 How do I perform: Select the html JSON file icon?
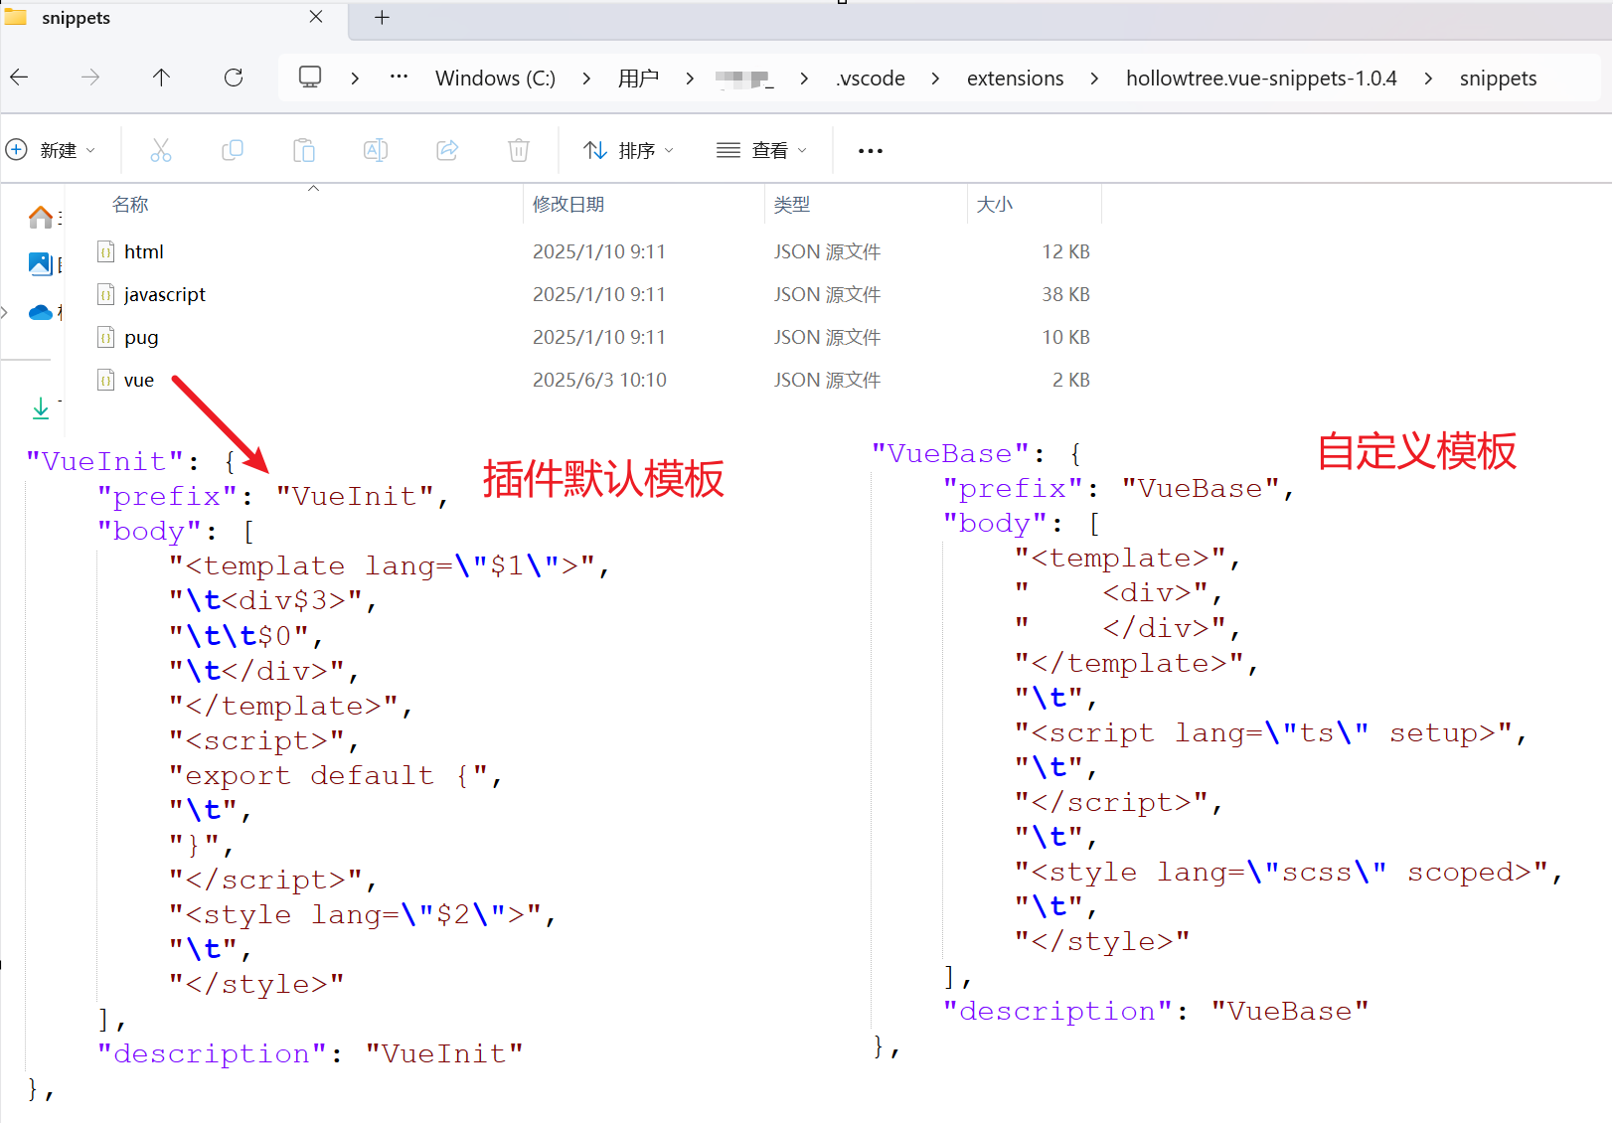[x=106, y=251]
